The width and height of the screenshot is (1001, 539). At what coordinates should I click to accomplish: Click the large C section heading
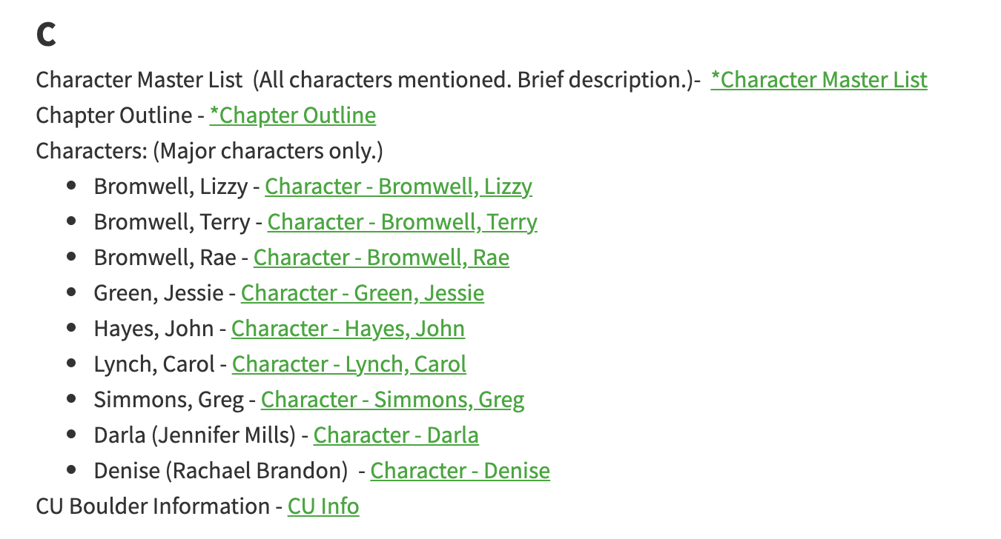pos(46,34)
